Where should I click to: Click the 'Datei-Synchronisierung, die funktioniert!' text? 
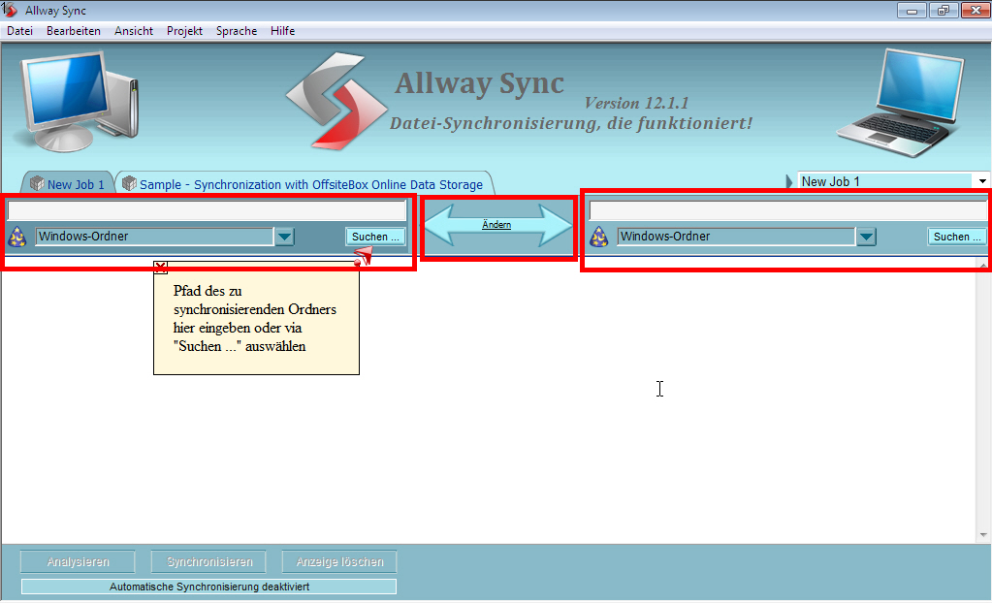(x=571, y=123)
